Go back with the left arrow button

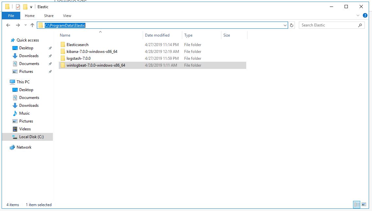8,25
